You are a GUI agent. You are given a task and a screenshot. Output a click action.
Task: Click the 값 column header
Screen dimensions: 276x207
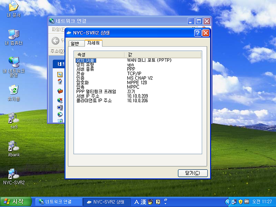coord(163,54)
